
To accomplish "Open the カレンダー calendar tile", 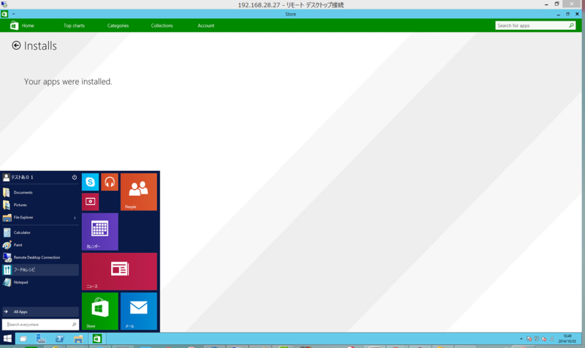I will click(x=100, y=232).
